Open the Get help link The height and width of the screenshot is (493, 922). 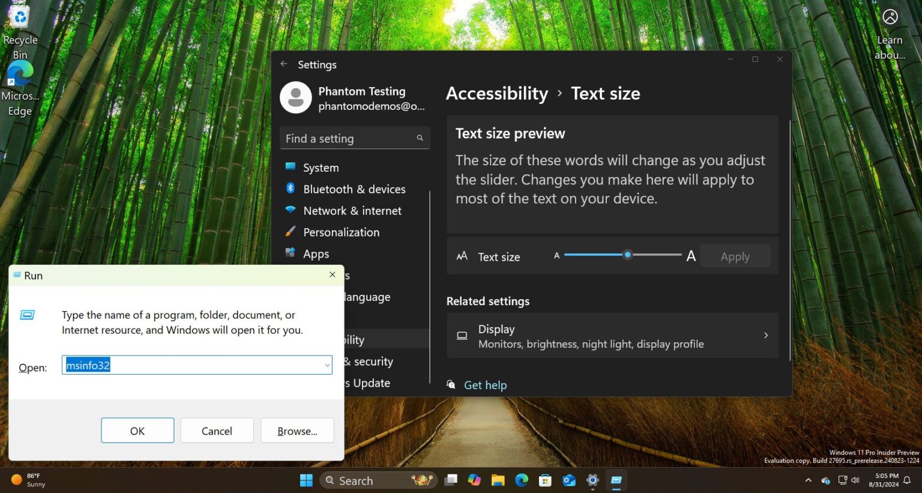coord(485,385)
